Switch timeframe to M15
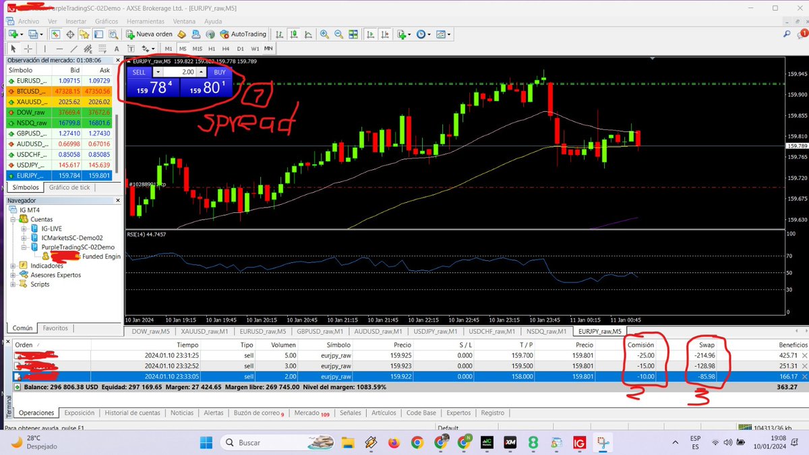The height and width of the screenshot is (455, 809). (198, 49)
